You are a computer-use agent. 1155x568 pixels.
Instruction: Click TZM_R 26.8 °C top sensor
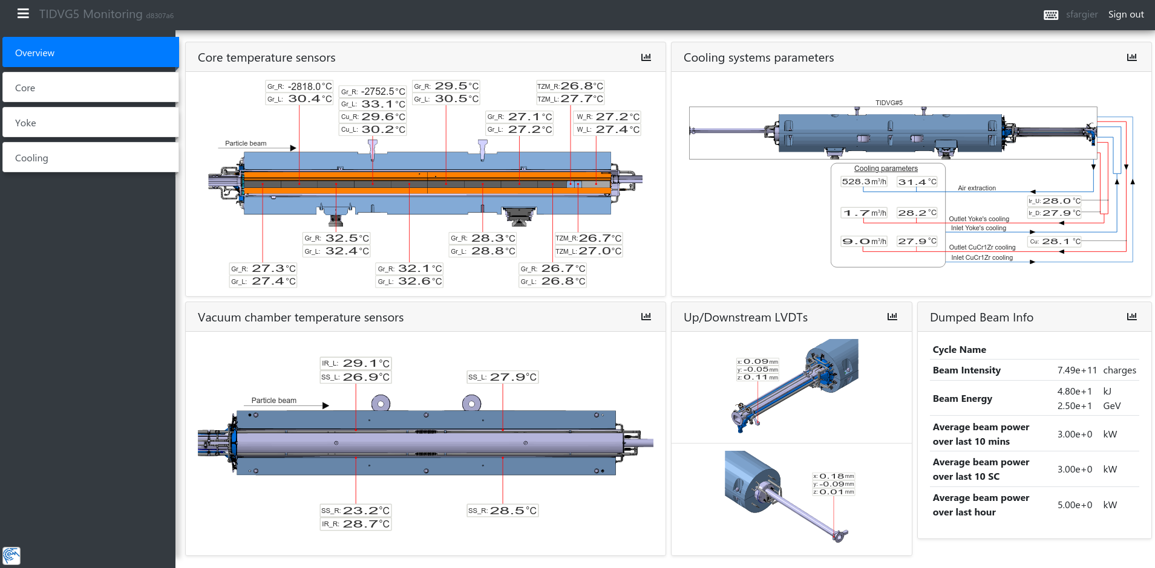570,86
